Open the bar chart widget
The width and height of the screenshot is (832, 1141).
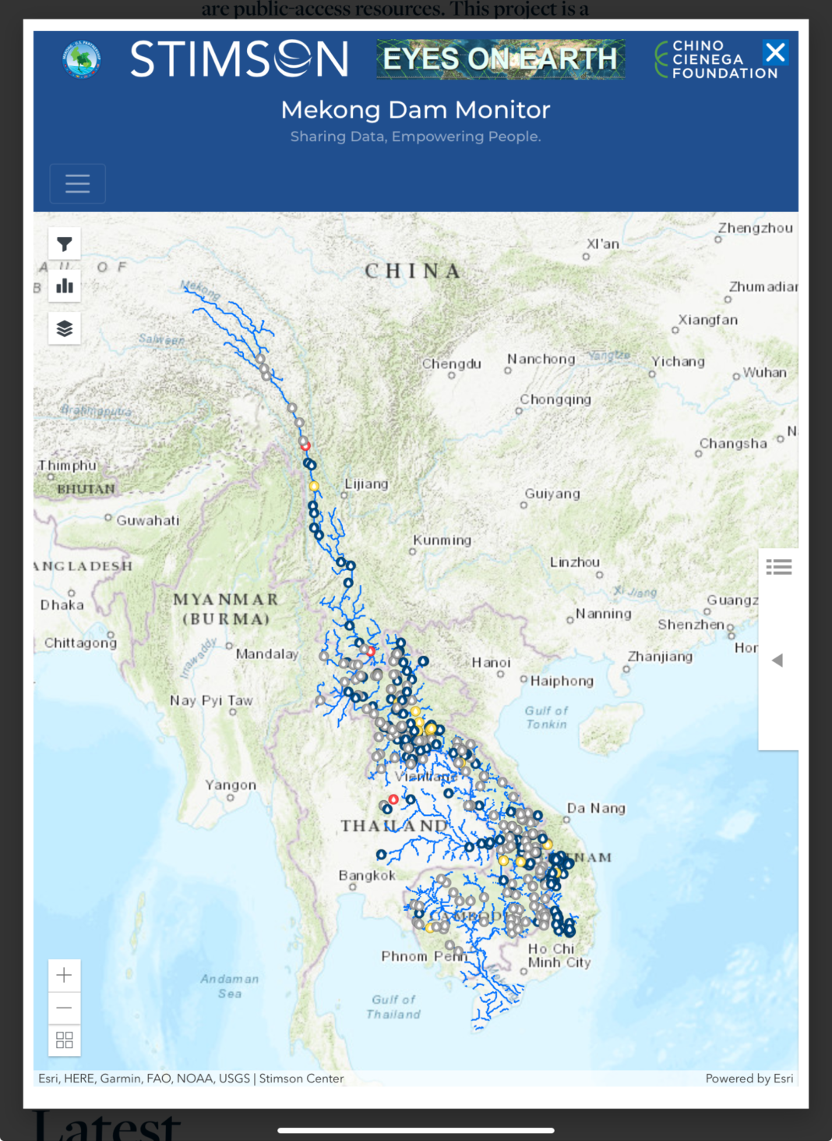click(65, 286)
